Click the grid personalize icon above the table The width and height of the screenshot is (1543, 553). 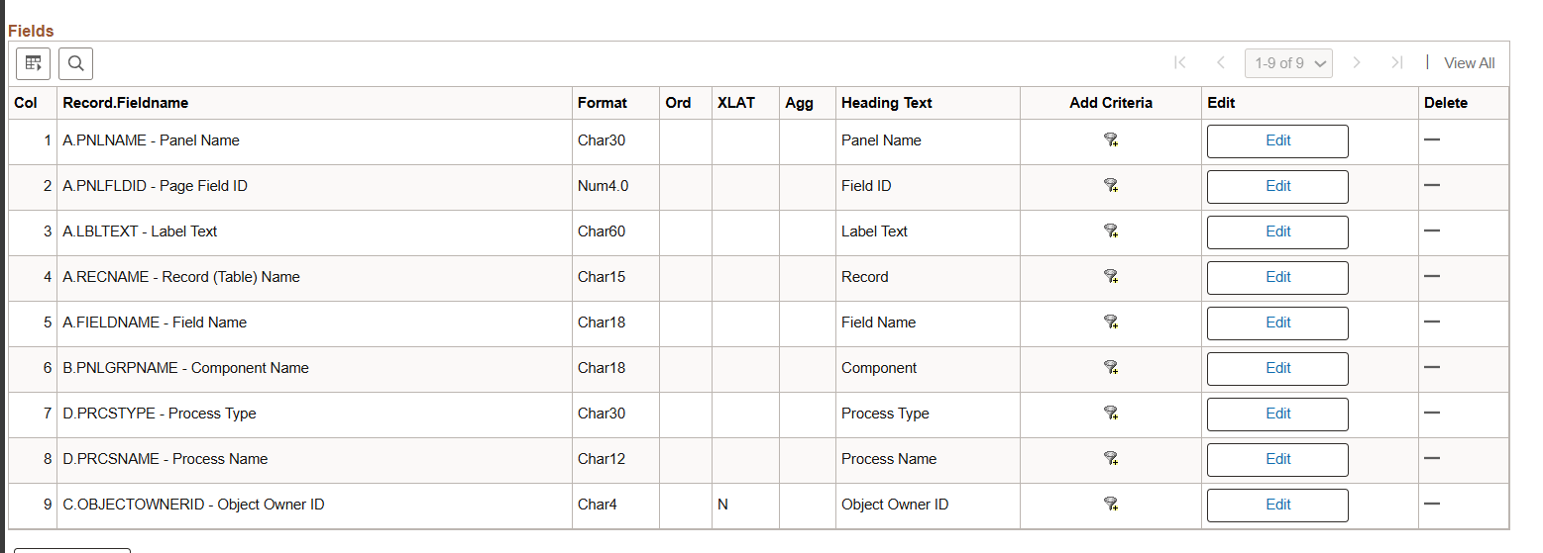click(33, 63)
